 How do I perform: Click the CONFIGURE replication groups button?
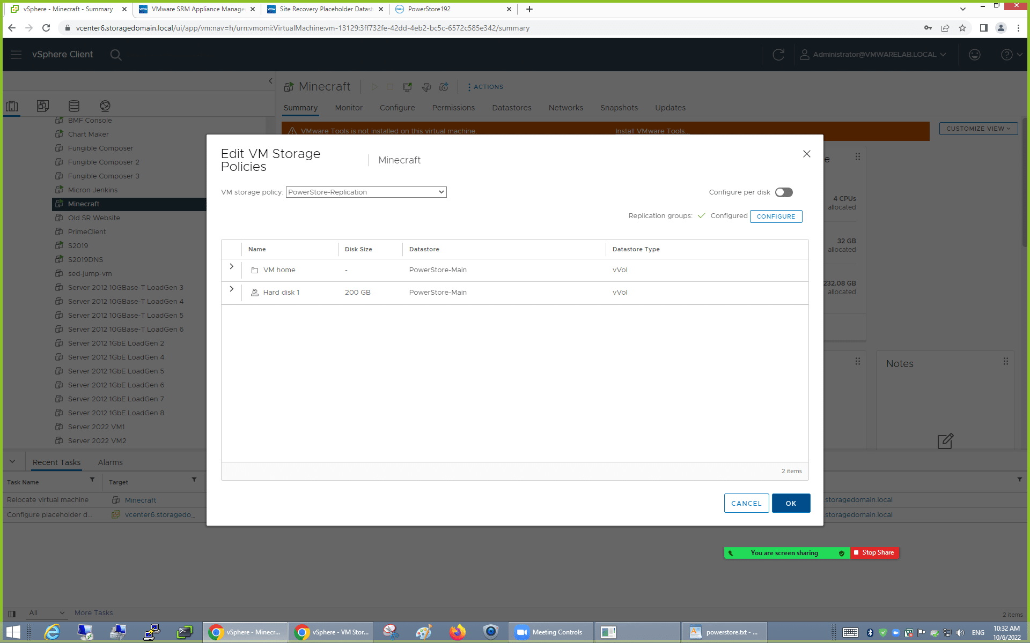pyautogui.click(x=776, y=216)
